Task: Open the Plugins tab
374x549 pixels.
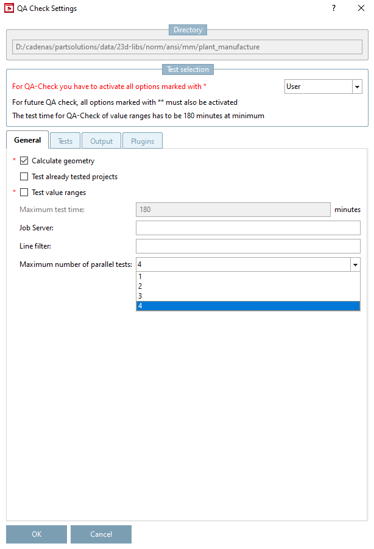Action: coord(143,141)
